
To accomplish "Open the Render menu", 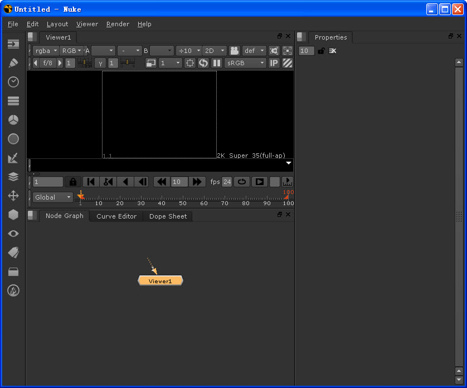I will pos(118,24).
